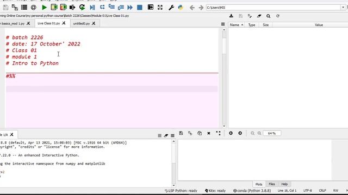Click the 64 % zoom field
This screenshot has height=195, width=348.
(272, 133)
